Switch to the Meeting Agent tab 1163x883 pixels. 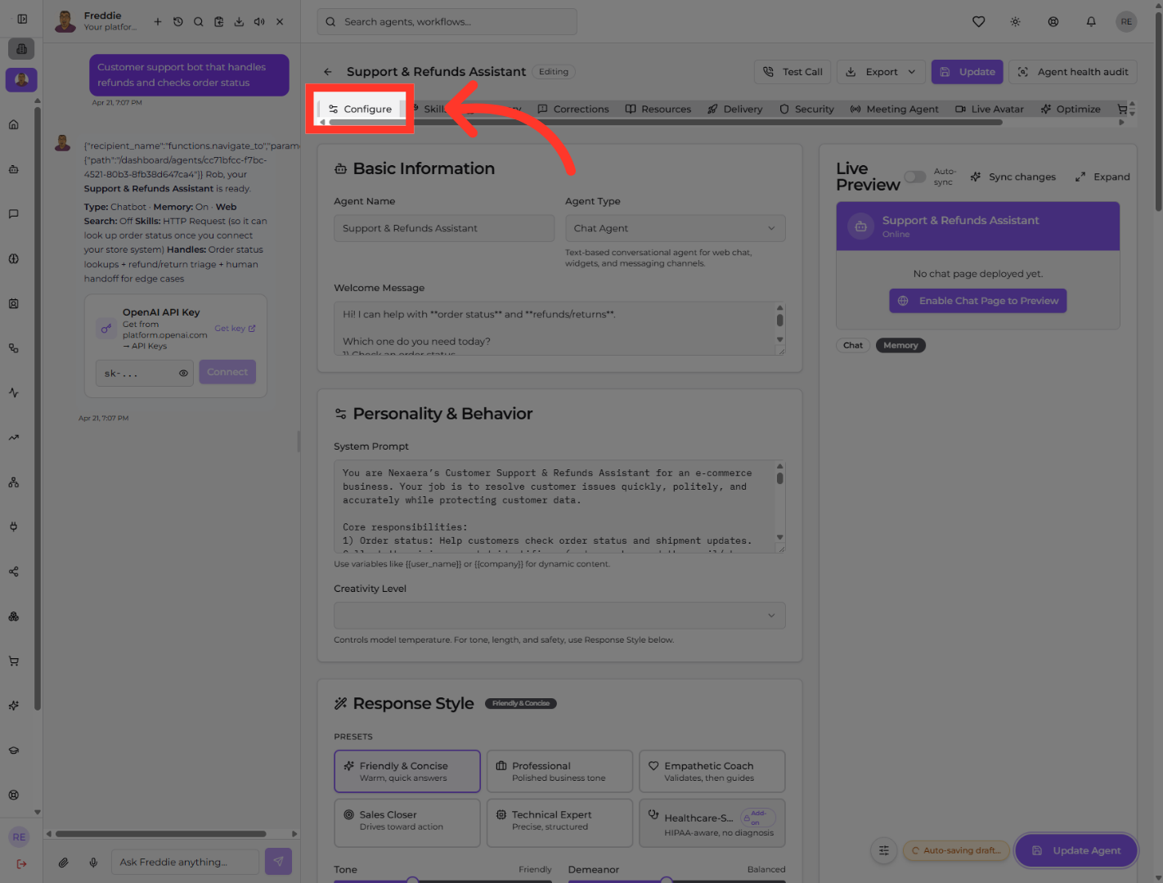895,109
